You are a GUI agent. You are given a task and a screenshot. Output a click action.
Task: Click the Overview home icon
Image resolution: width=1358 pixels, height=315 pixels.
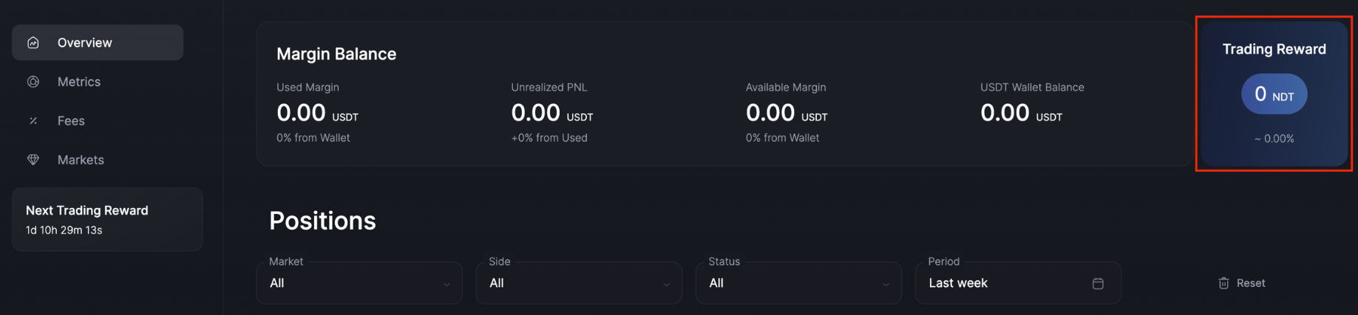tap(33, 43)
